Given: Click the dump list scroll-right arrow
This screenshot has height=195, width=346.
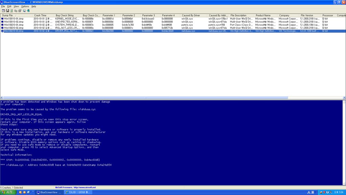Looking at the screenshot, I should click(344, 97).
